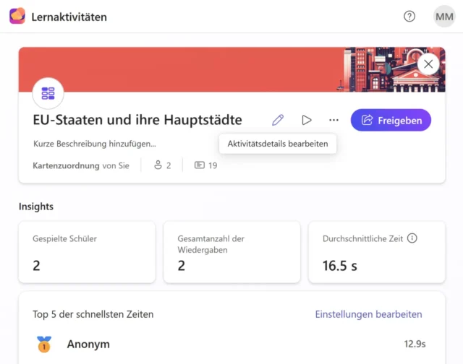This screenshot has height=364, width=463.
Task: Click the cards icon showing 19
Action: pos(200,165)
